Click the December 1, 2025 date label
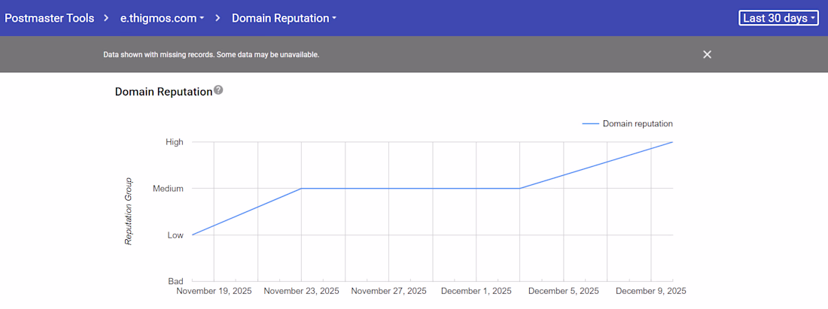Image resolution: width=828 pixels, height=309 pixels. pos(476,291)
